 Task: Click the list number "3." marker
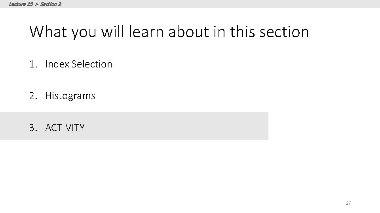pyautogui.click(x=34, y=128)
